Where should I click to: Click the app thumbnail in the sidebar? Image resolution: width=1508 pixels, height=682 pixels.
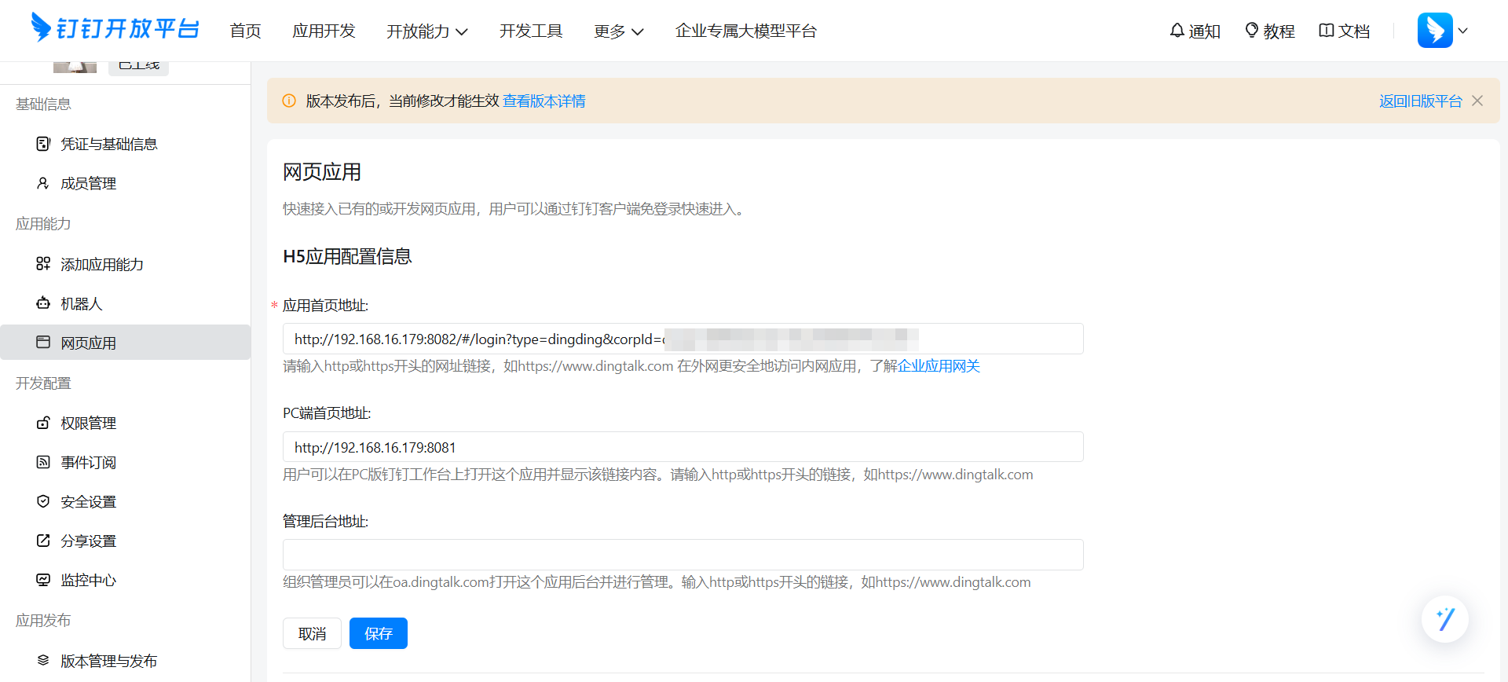point(75,67)
